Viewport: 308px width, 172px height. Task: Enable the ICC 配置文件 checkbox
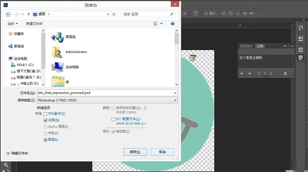coord(113,119)
